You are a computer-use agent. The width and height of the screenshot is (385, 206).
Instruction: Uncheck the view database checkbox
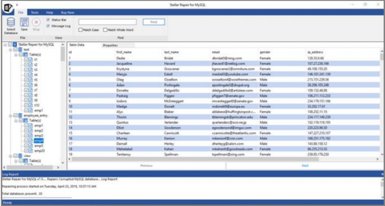click(x=16, y=156)
